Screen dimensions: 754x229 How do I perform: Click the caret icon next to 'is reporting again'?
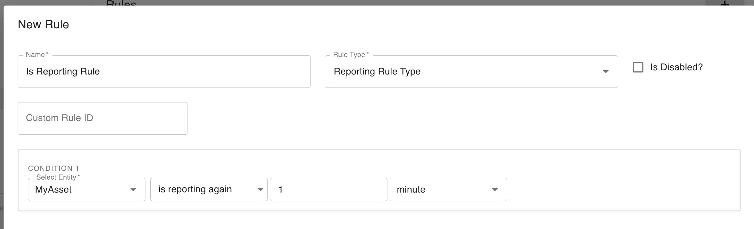[x=260, y=190]
